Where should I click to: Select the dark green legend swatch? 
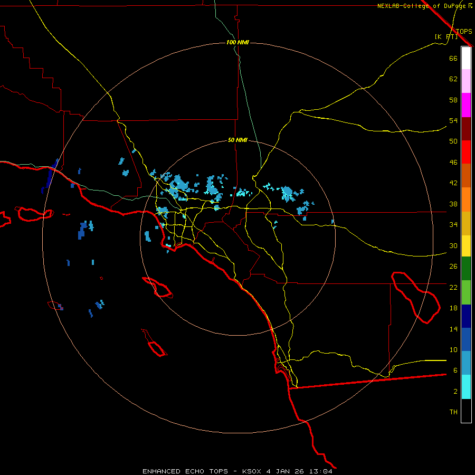pos(466,269)
